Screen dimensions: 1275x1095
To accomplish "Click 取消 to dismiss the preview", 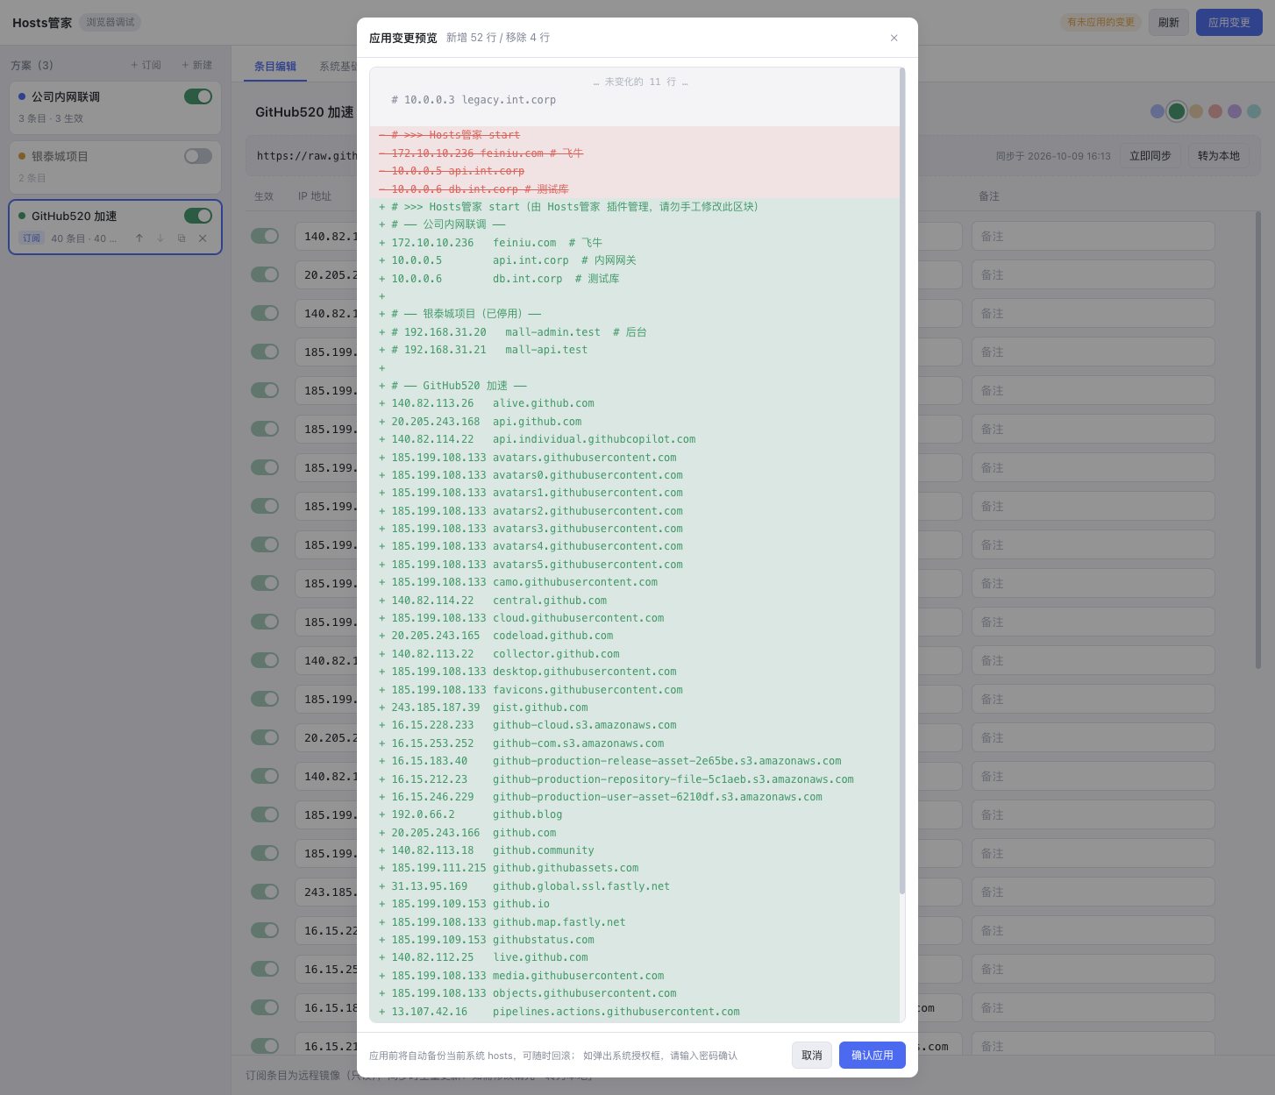I will [x=812, y=1056].
